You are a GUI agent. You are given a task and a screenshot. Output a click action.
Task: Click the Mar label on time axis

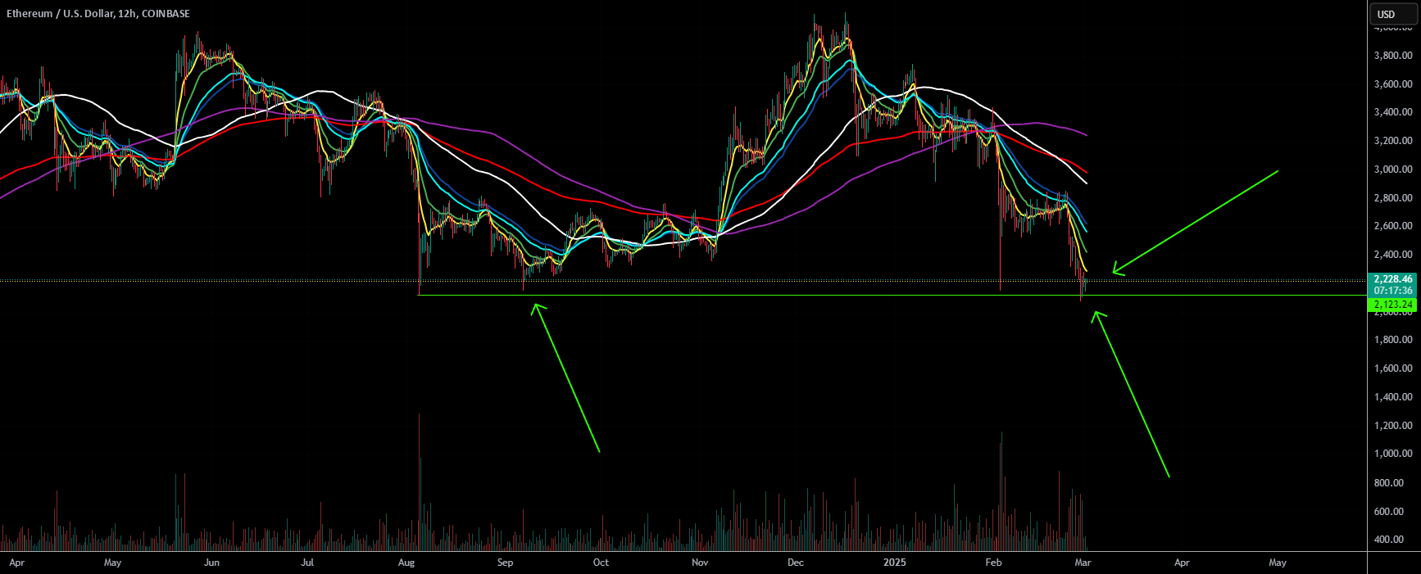(1083, 563)
